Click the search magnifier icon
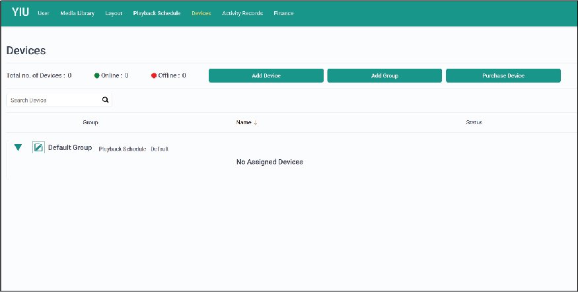The image size is (578, 292). point(106,100)
